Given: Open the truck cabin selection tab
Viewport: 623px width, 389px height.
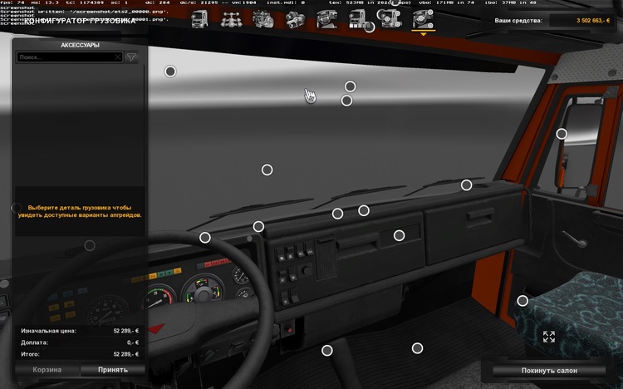Looking at the screenshot, I should [199, 19].
